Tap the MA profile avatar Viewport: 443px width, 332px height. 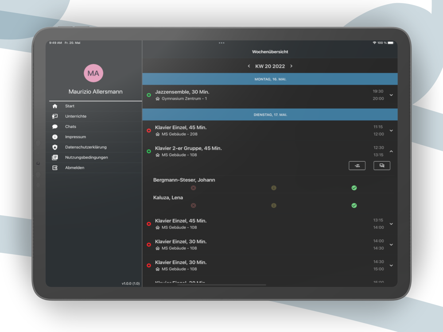[x=93, y=73]
